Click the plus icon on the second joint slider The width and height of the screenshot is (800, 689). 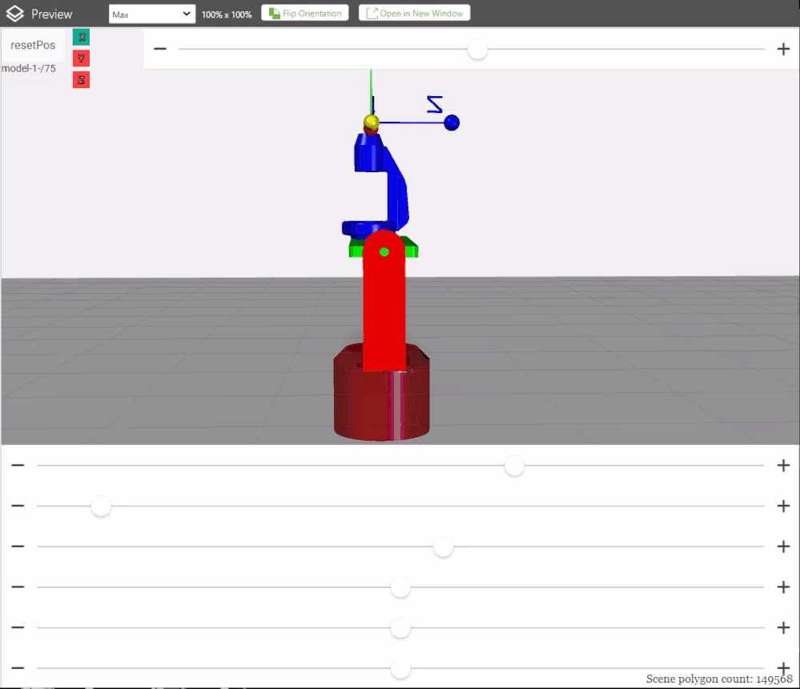[783, 506]
